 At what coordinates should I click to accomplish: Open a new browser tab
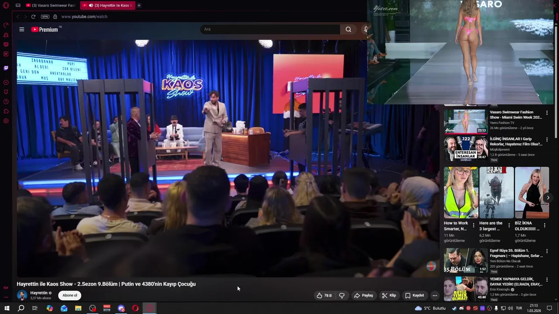139,5
